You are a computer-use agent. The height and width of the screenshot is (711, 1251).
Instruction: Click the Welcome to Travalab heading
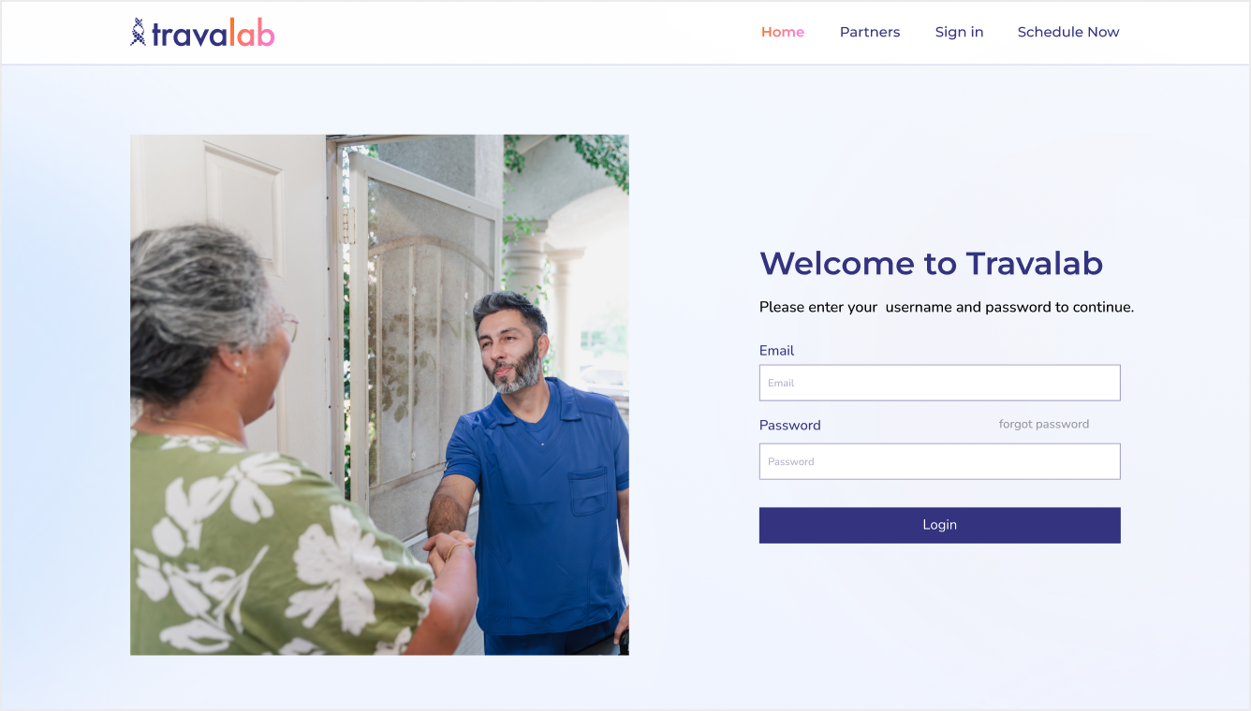pyautogui.click(x=931, y=263)
